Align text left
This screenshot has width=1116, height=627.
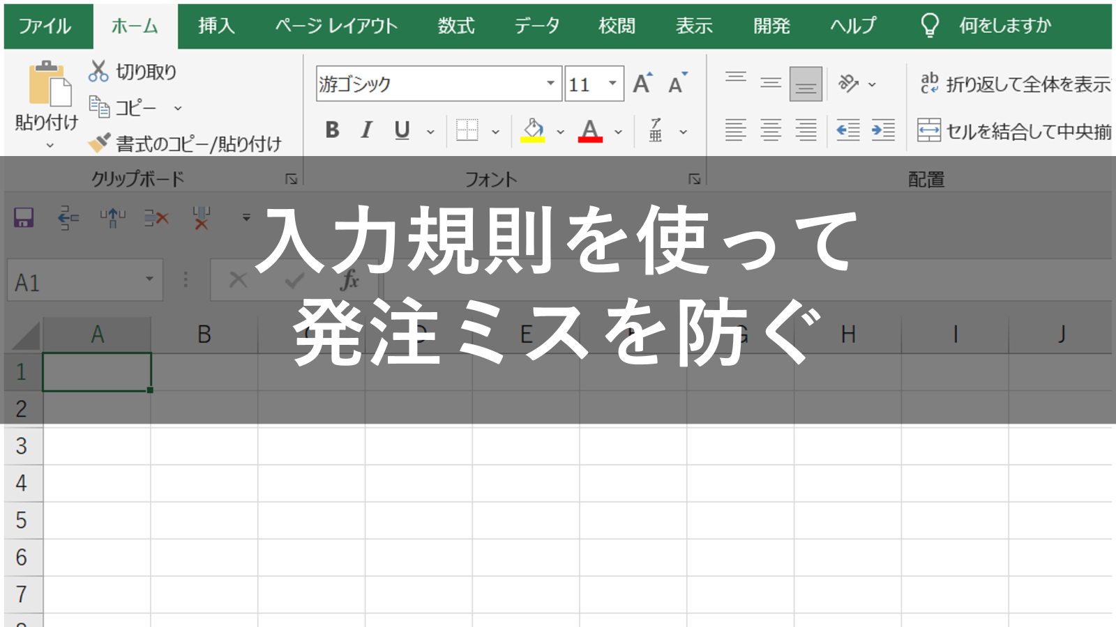(x=736, y=130)
